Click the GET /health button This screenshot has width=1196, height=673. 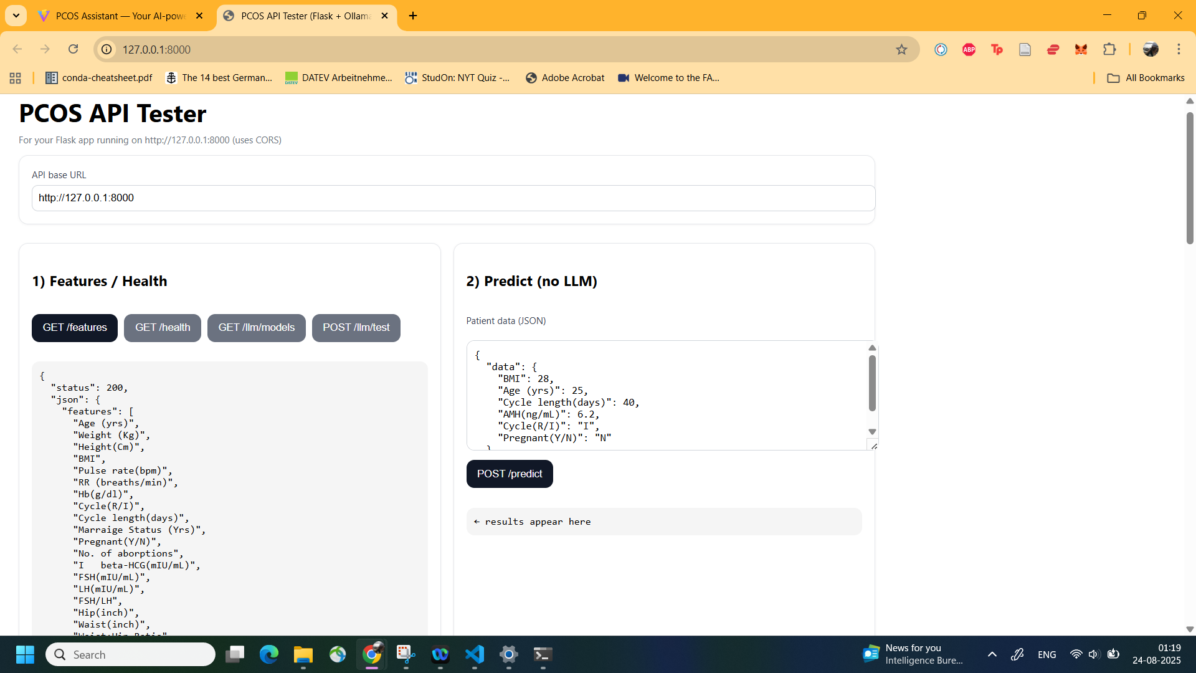163,328
